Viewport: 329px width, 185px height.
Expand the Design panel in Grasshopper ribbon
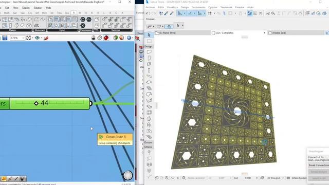[31, 30]
